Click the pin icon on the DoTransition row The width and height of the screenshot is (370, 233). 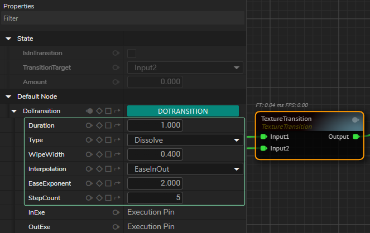click(89, 111)
